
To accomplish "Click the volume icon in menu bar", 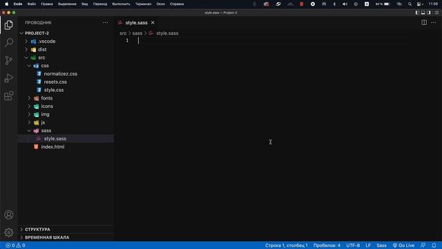I will click(x=345, y=4).
